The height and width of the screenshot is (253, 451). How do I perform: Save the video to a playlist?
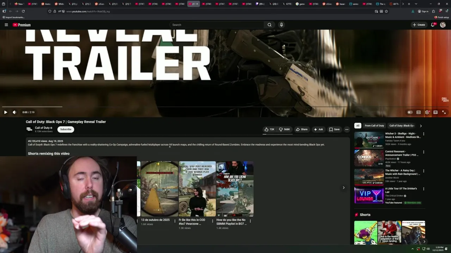click(x=334, y=129)
